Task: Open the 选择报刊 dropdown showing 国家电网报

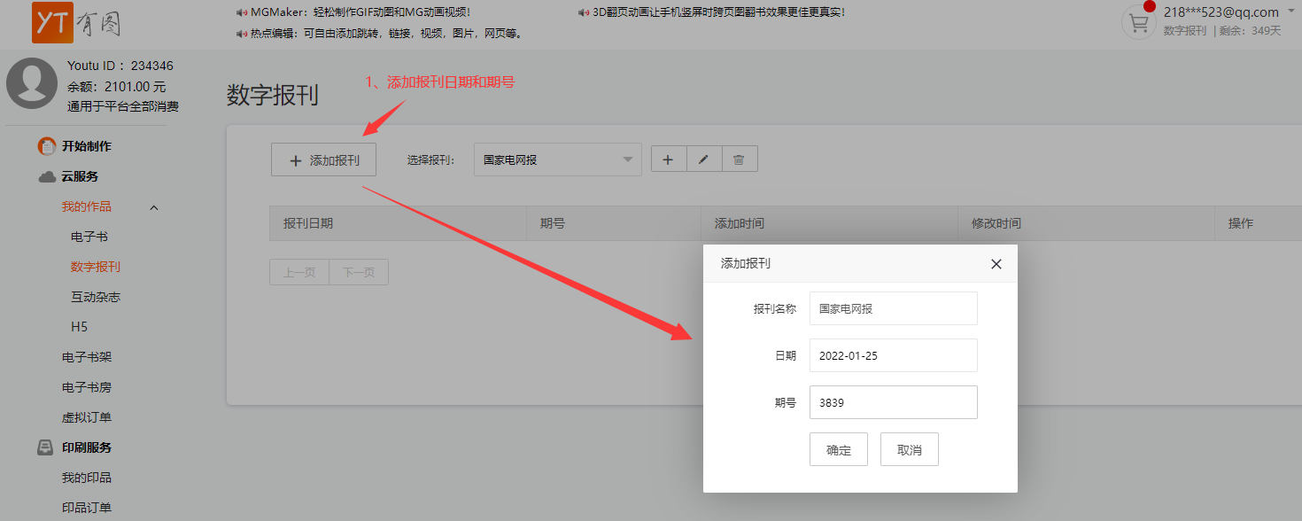Action: pos(558,159)
